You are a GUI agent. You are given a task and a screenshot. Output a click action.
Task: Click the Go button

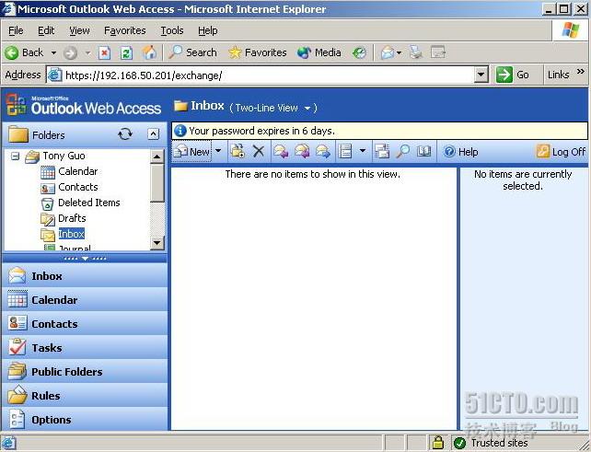513,75
